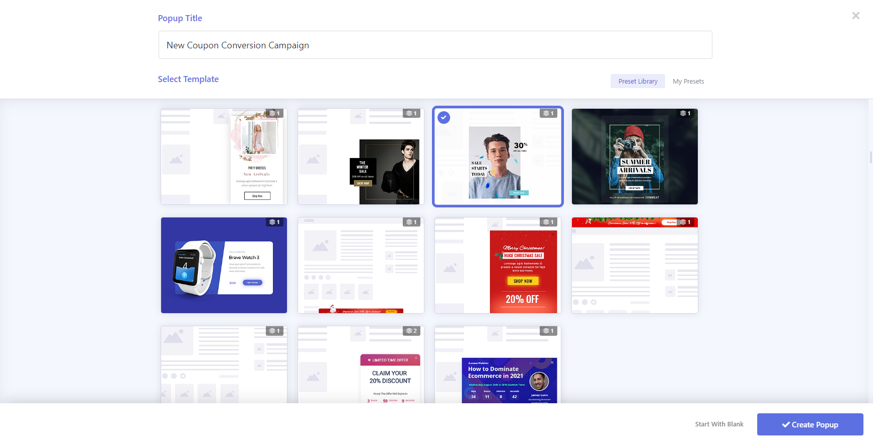Click layers badge on Ecommerce webinar template

548,331
